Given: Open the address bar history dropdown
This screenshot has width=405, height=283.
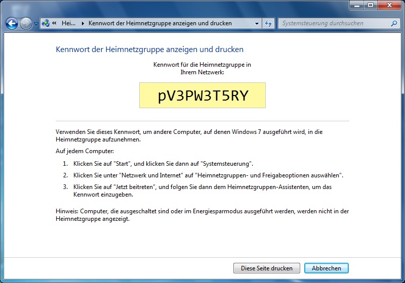Looking at the screenshot, I should [x=257, y=23].
